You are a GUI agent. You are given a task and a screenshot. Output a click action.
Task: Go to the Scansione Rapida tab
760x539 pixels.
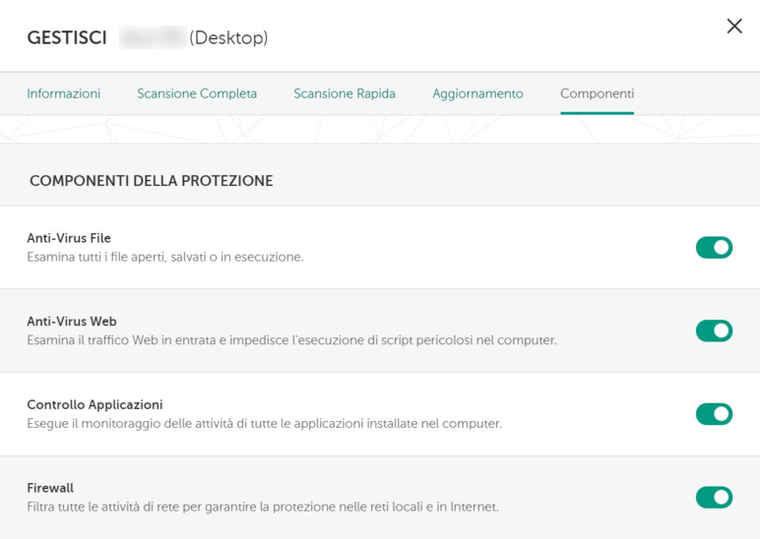point(345,93)
